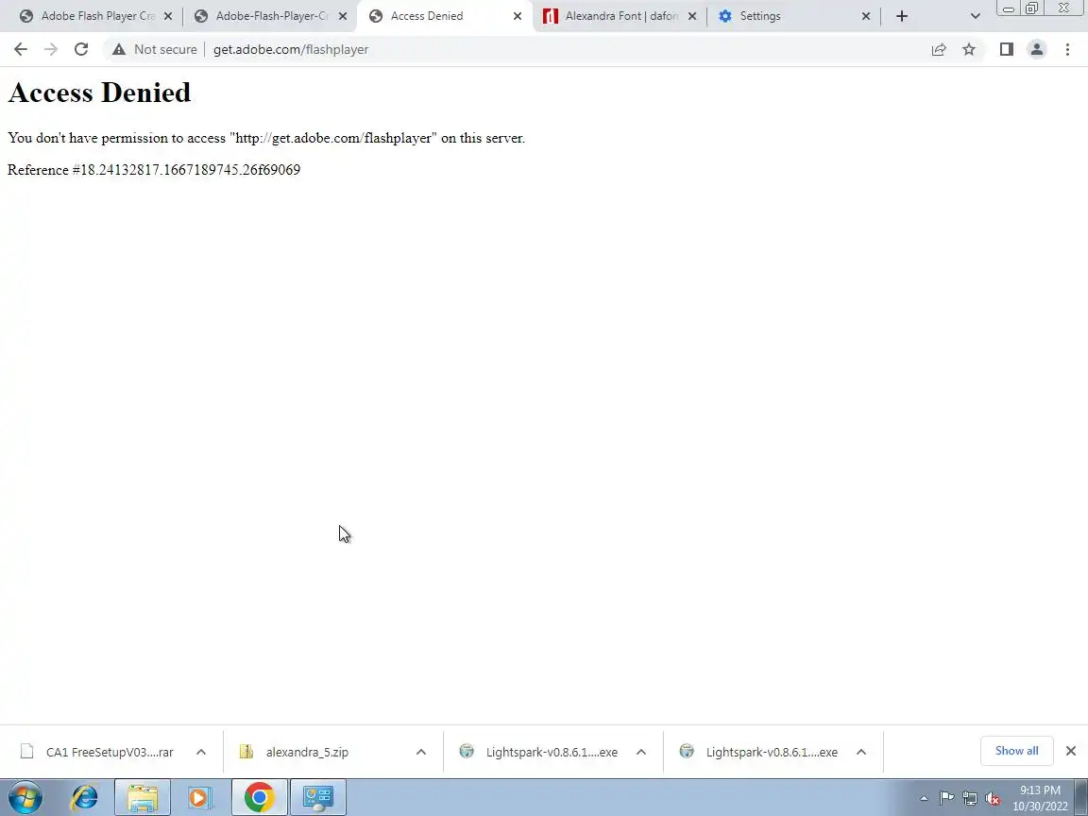Reload the Access Denied page

(x=81, y=49)
